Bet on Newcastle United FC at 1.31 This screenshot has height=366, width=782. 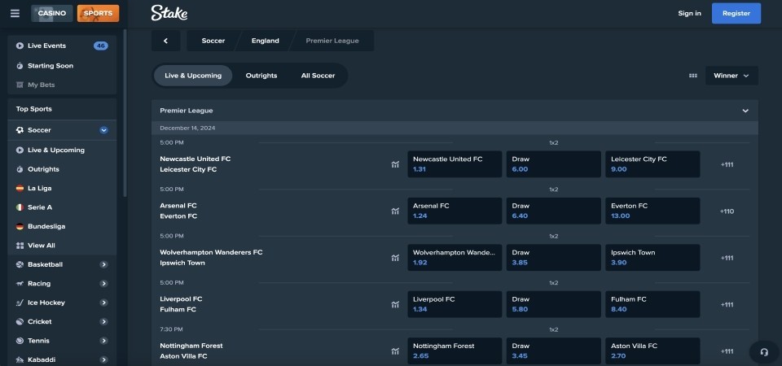[455, 164]
